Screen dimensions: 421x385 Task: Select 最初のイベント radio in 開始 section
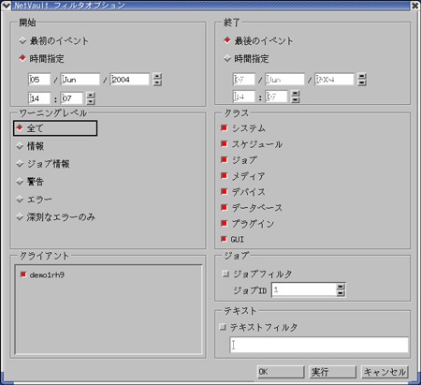click(22, 40)
